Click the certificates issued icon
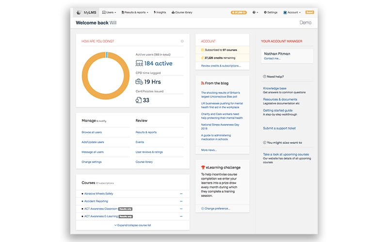This screenshot has height=242, width=388. (x=139, y=100)
